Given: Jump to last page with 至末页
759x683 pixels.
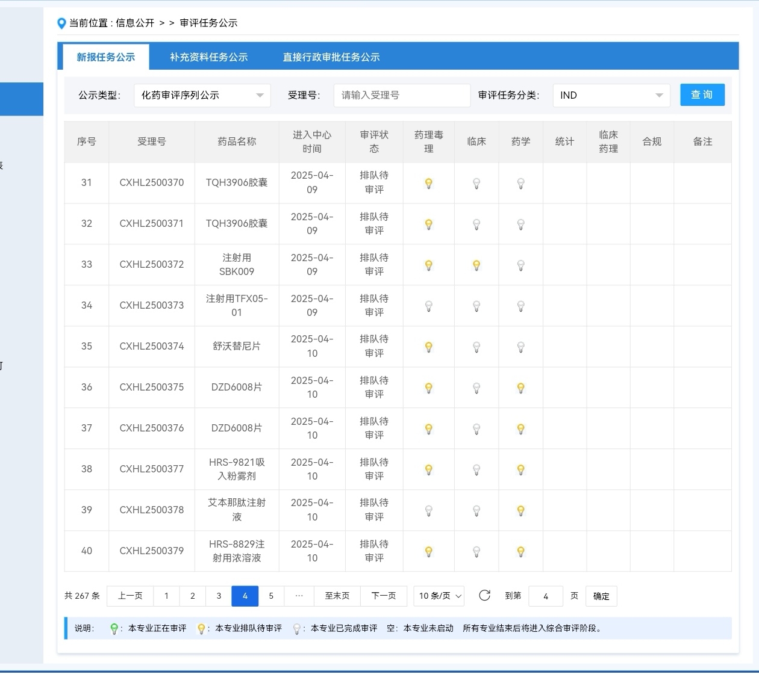Looking at the screenshot, I should (337, 596).
